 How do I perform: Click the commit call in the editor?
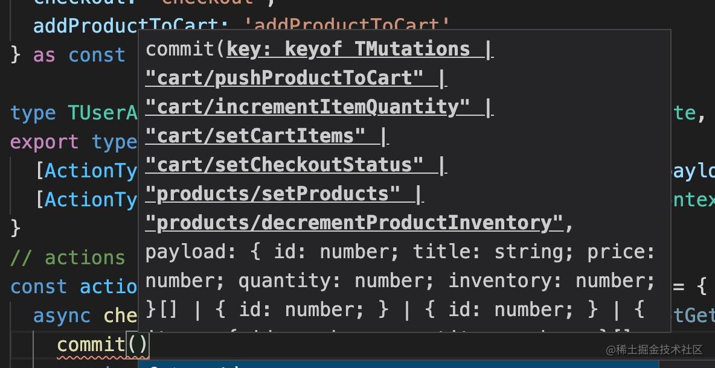(x=91, y=344)
